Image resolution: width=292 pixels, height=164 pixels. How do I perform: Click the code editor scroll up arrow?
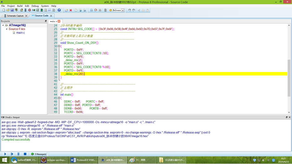289,25
